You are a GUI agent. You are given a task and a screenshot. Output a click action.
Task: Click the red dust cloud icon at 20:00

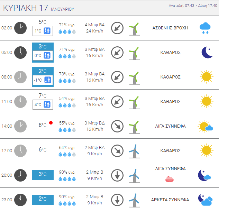pos(170,179)
